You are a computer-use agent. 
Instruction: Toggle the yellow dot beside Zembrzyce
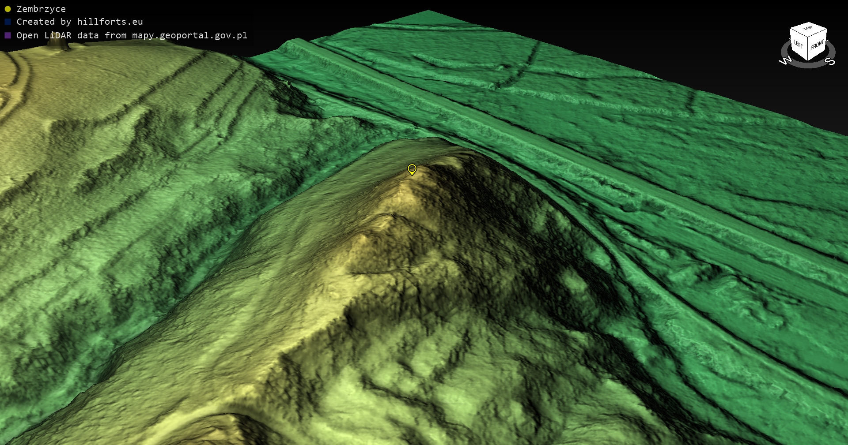tap(8, 9)
